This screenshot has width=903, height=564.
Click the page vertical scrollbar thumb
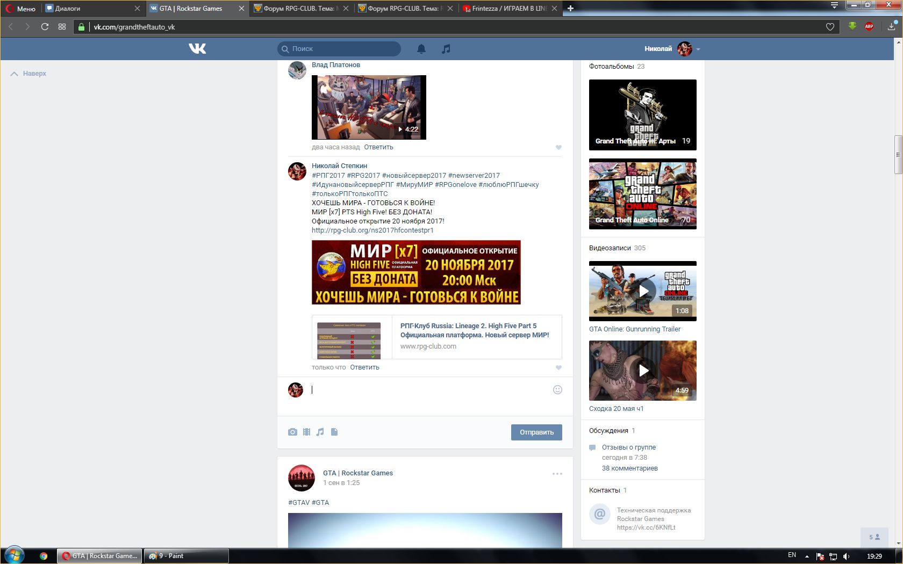tap(898, 155)
